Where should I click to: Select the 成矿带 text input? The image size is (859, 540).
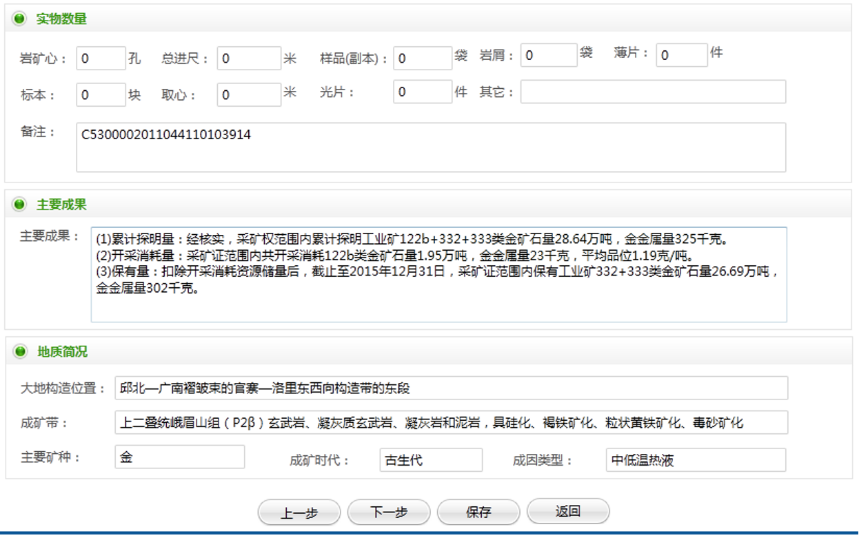tap(451, 422)
